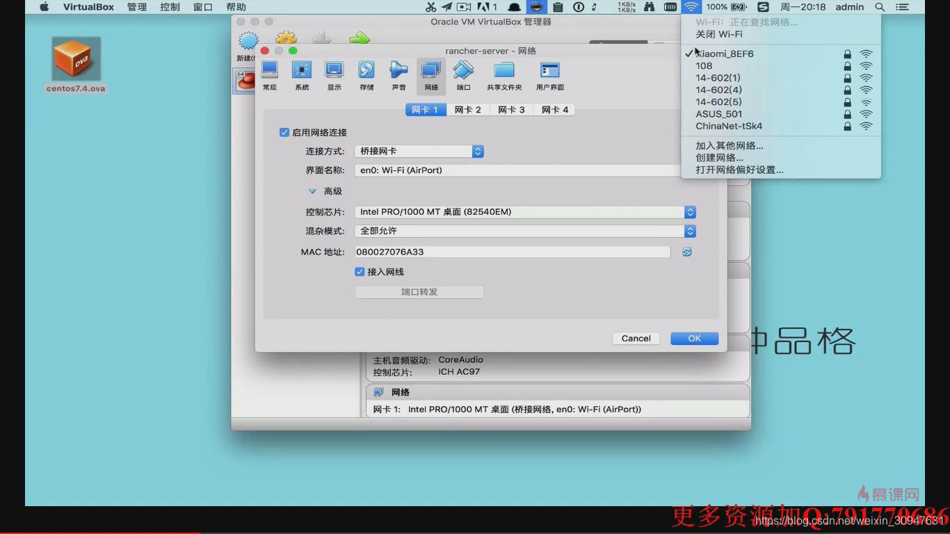Select the 14-602(5) Wi-Fi network
This screenshot has width=950, height=534.
coord(781,102)
